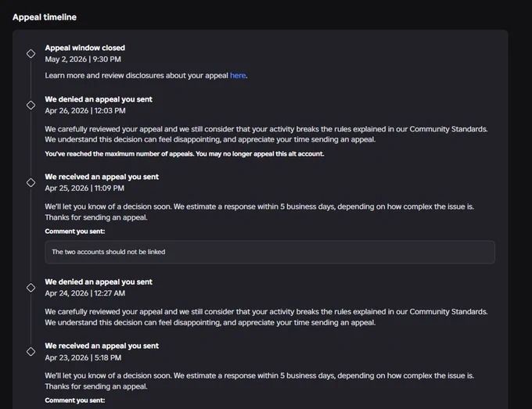The height and width of the screenshot is (409, 532).
Task: Open the 'here' disclosures link
Action: pos(238,75)
